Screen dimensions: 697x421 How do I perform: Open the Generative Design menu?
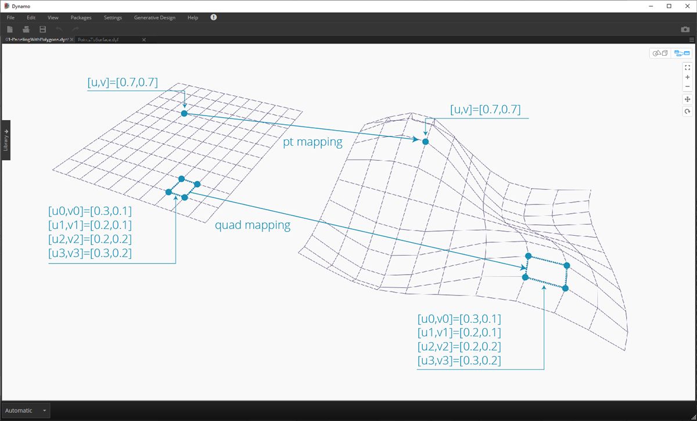click(155, 17)
